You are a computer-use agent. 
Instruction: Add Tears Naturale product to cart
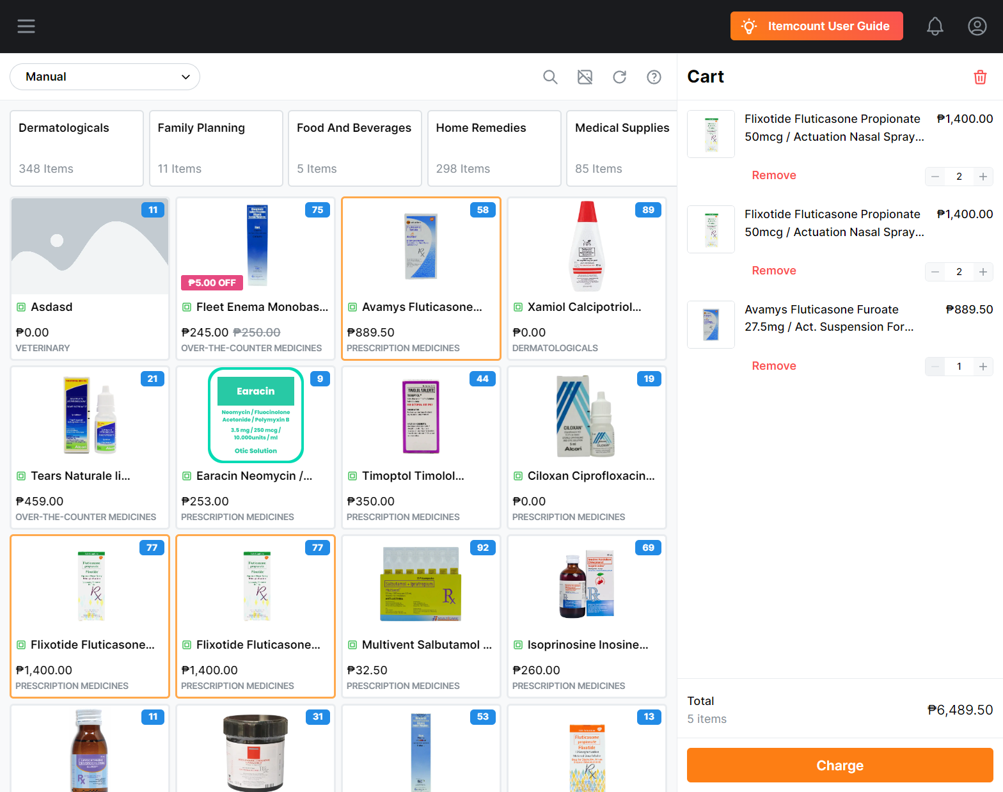click(90, 448)
